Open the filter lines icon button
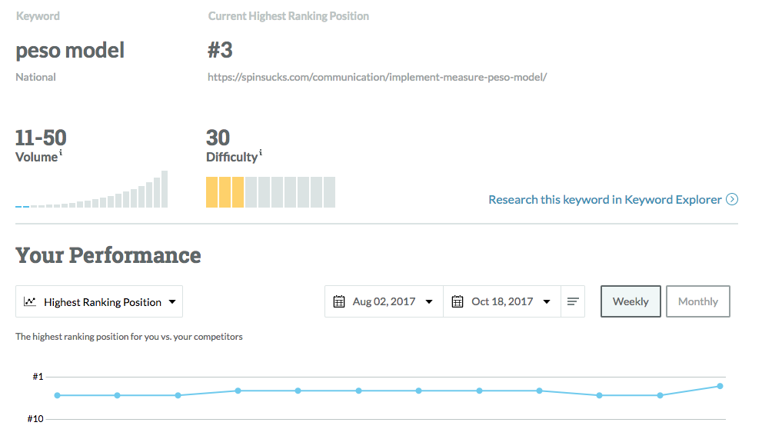This screenshot has width=762, height=439. click(573, 302)
